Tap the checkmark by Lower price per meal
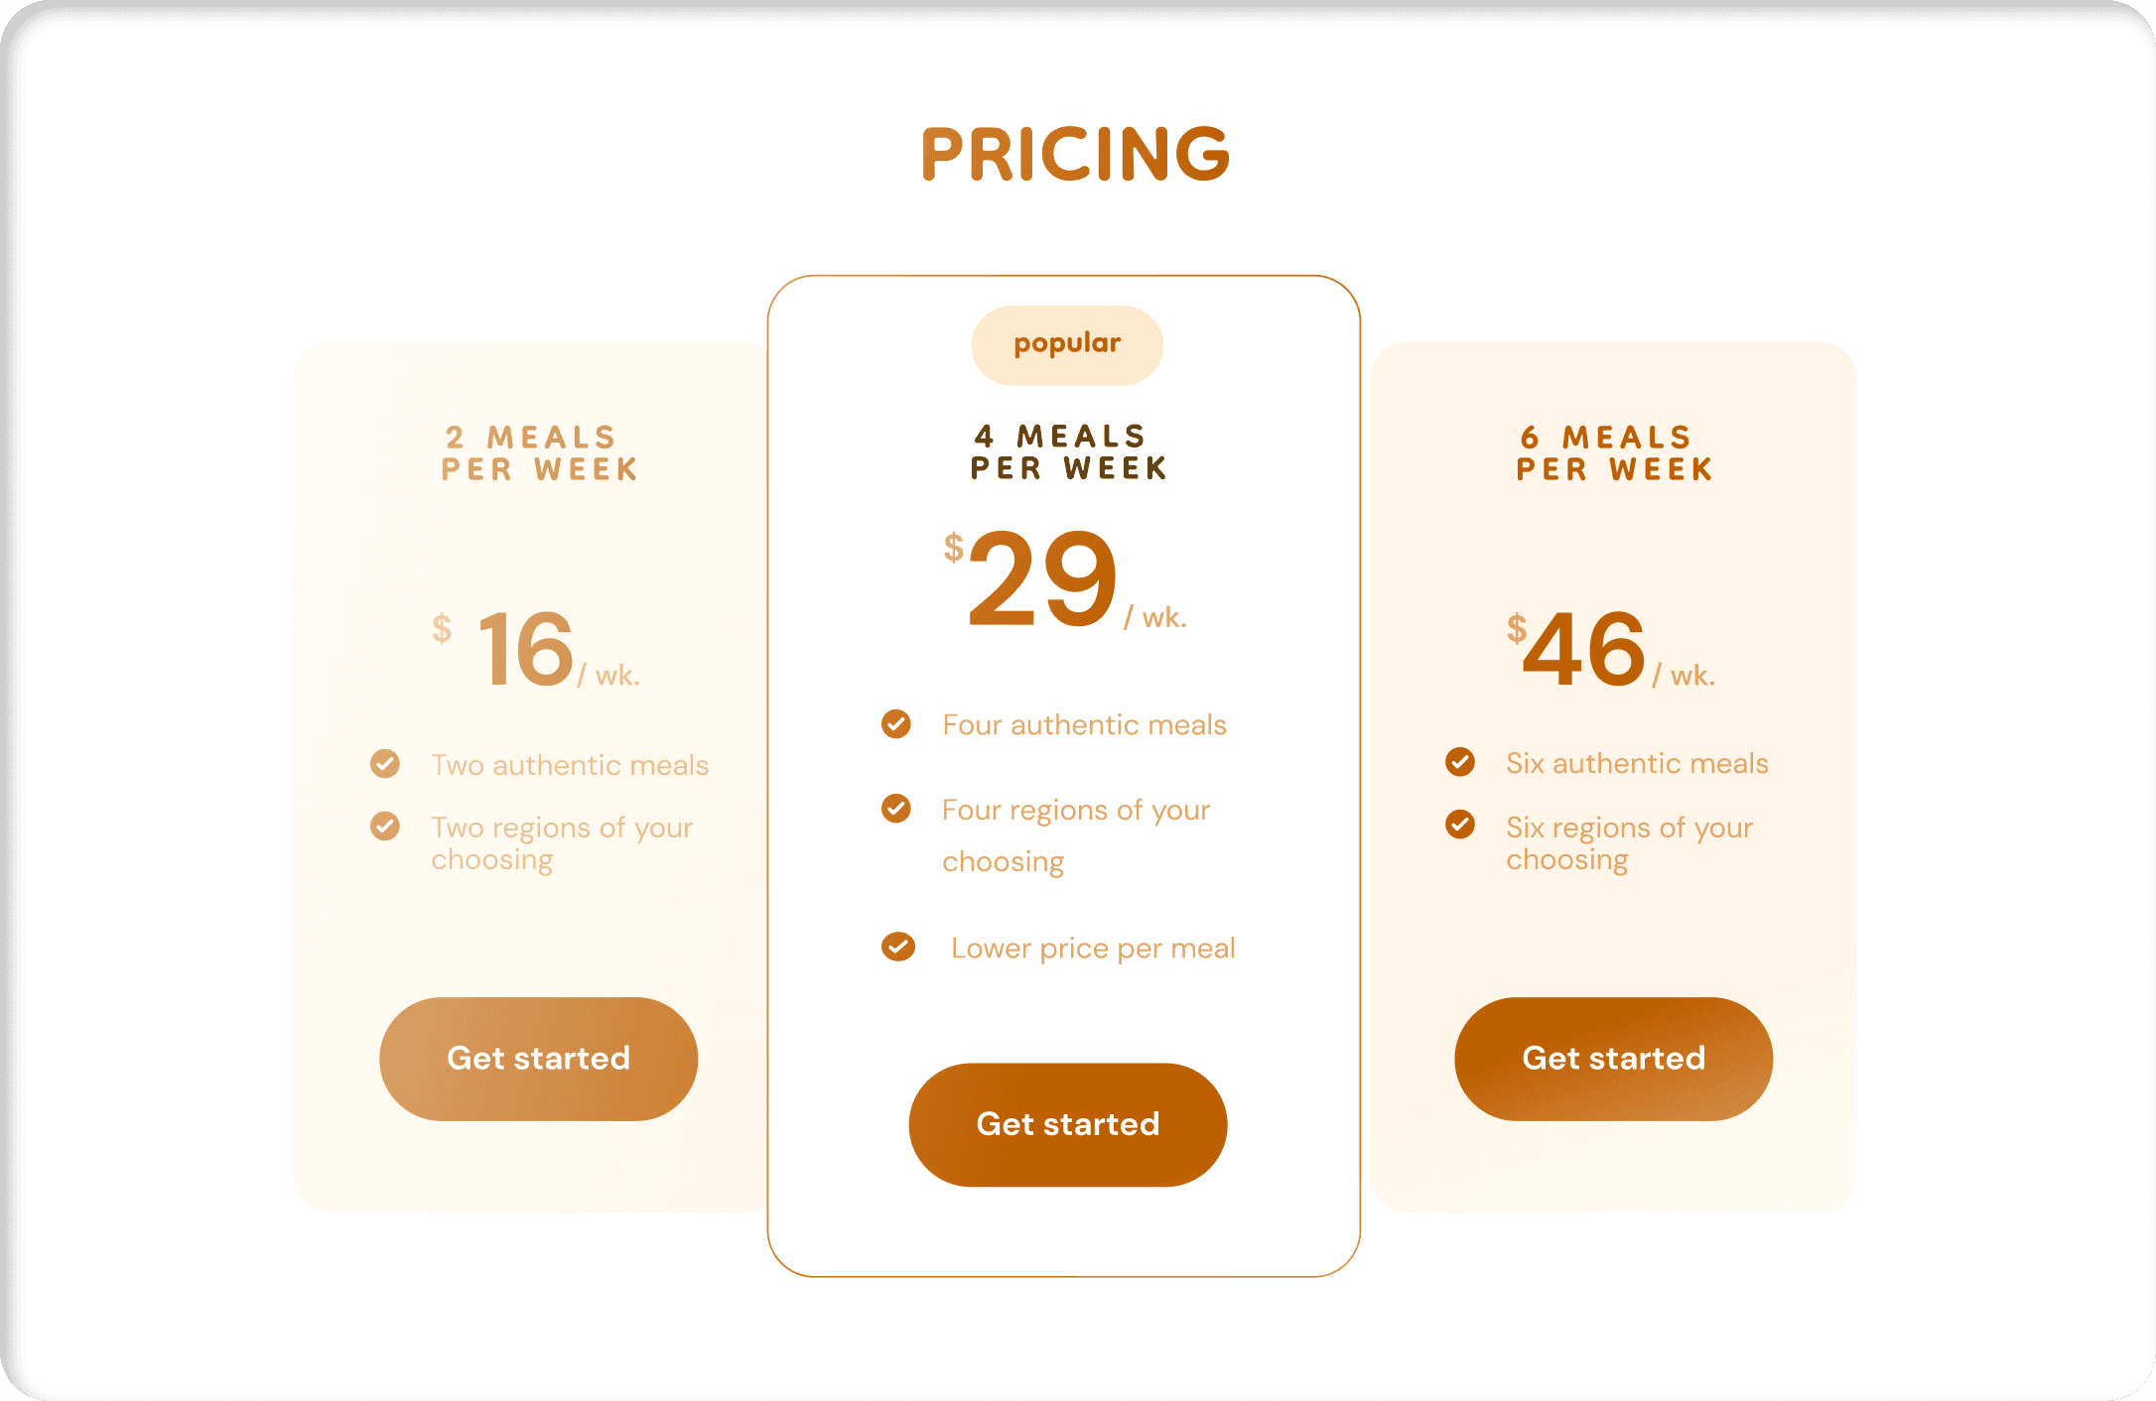This screenshot has width=2156, height=1401. pyautogui.click(x=898, y=947)
